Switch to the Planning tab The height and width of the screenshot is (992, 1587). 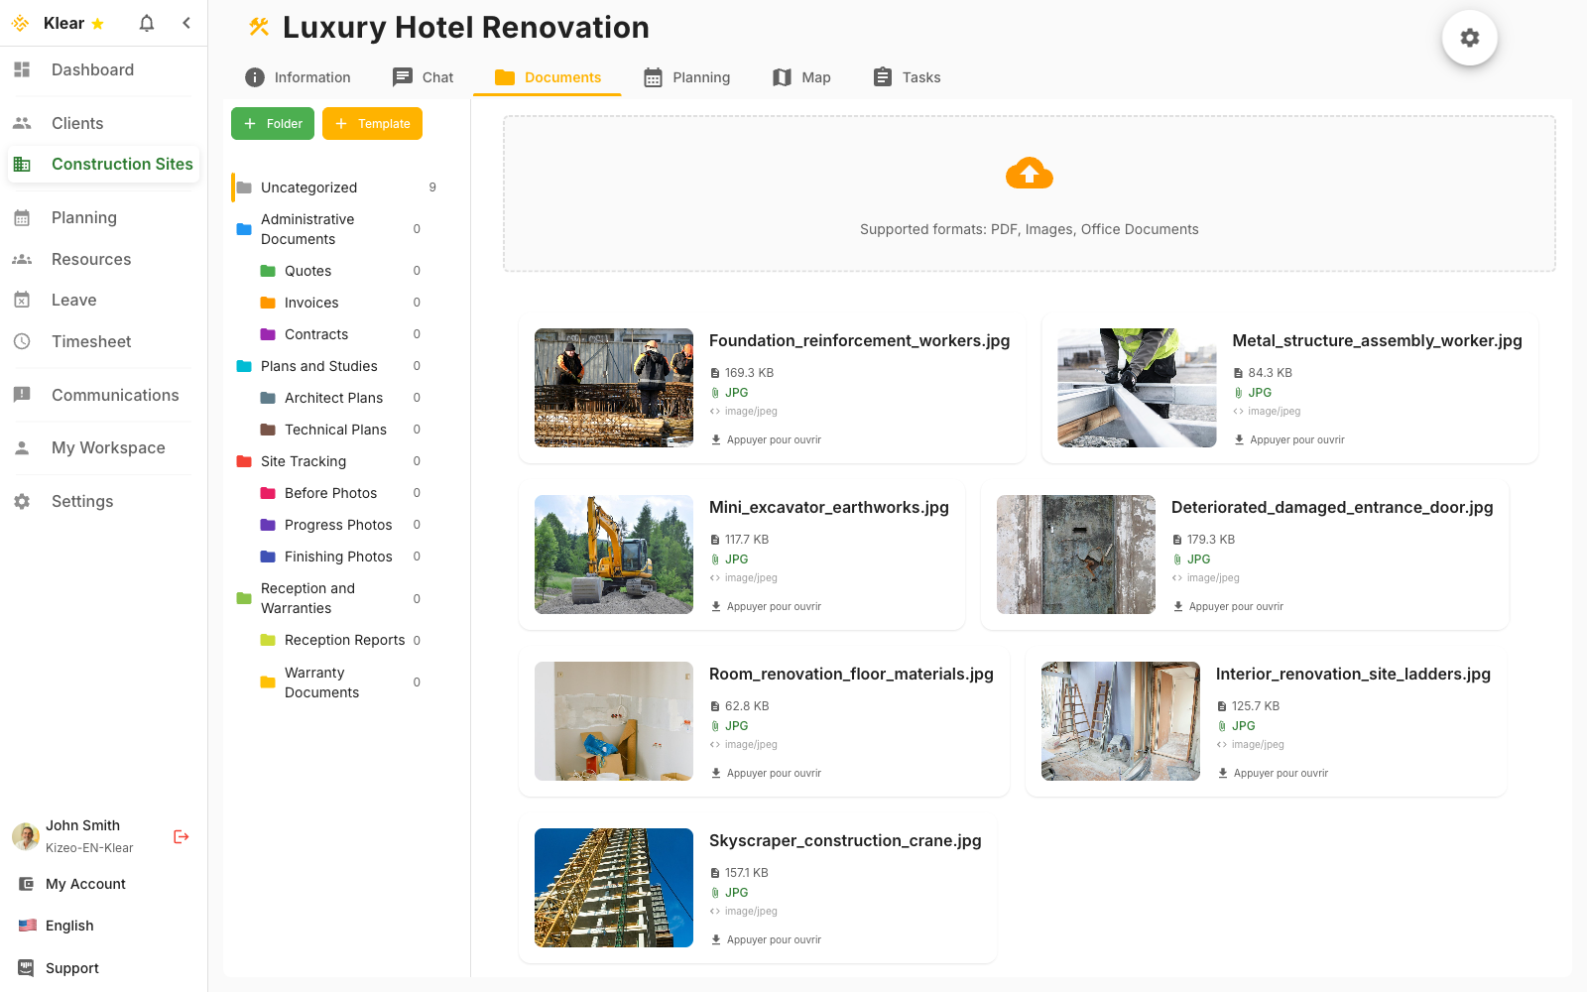tap(700, 76)
